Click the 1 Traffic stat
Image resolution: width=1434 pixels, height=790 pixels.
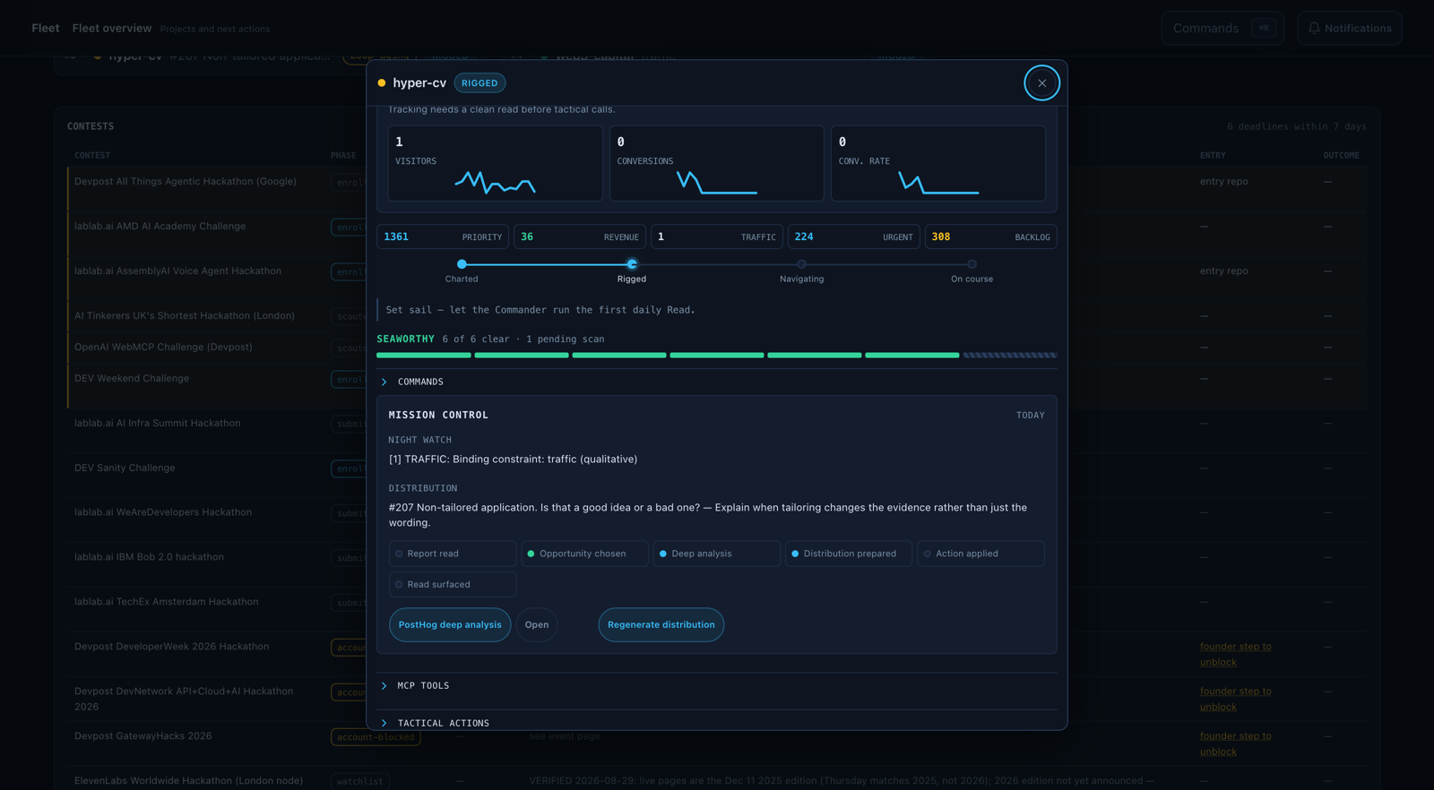717,236
